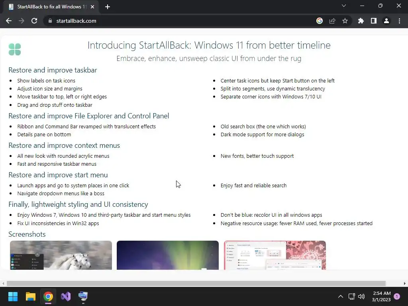Click 'Split into segments, use dynamic translucency'
The image size is (408, 306).
click(x=273, y=89)
